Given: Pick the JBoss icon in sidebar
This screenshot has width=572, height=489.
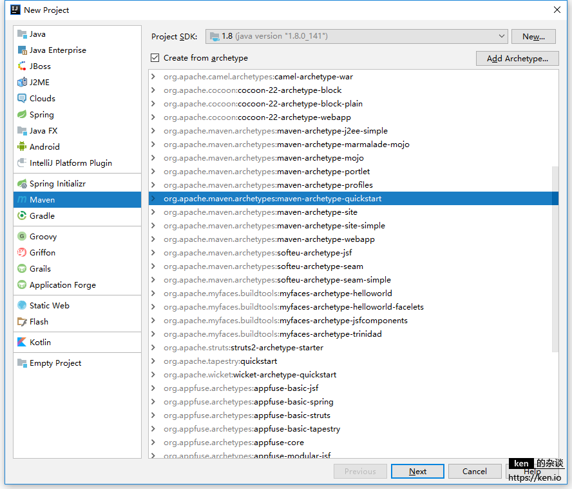Looking at the screenshot, I should 22,66.
